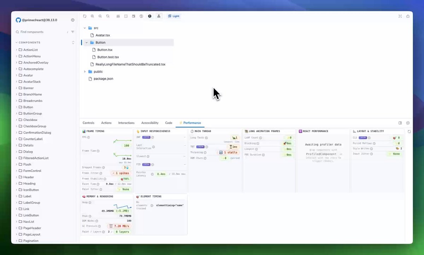424x255 pixels.
Task: Collapse the src folder chevron in tree
Action: (x=84, y=28)
